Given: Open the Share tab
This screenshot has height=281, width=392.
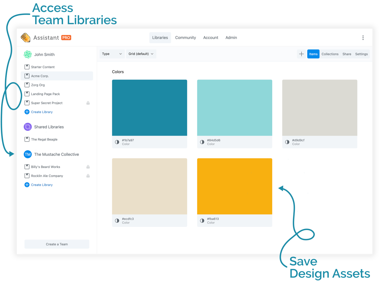Looking at the screenshot, I should click(347, 54).
